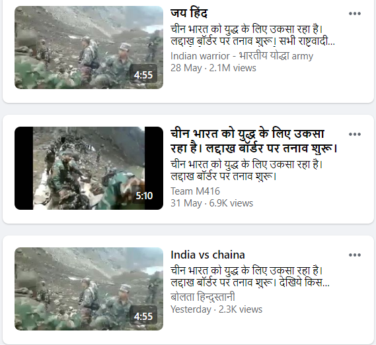Play the 'India vs chaina' video thumbnail
Image resolution: width=376 pixels, height=345 pixels.
[x=89, y=289]
